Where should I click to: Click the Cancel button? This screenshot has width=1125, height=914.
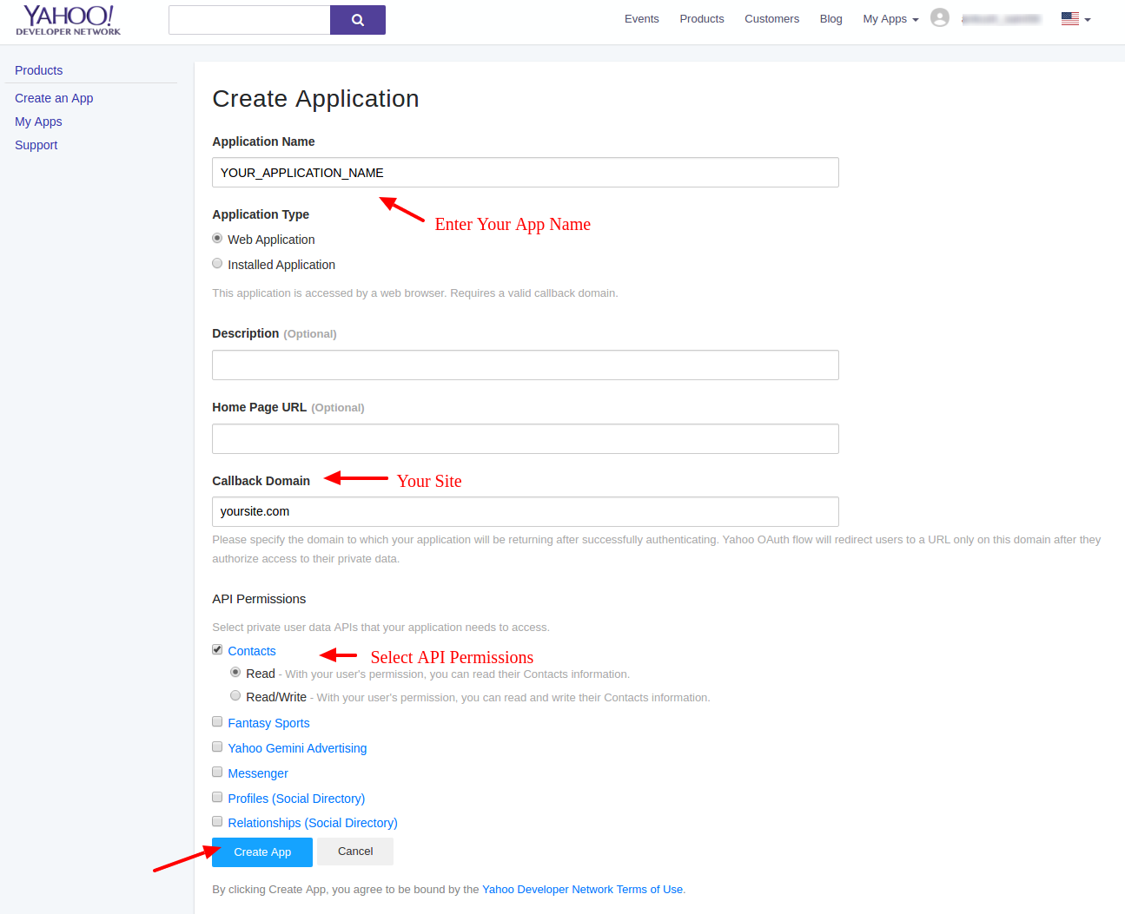355,852
